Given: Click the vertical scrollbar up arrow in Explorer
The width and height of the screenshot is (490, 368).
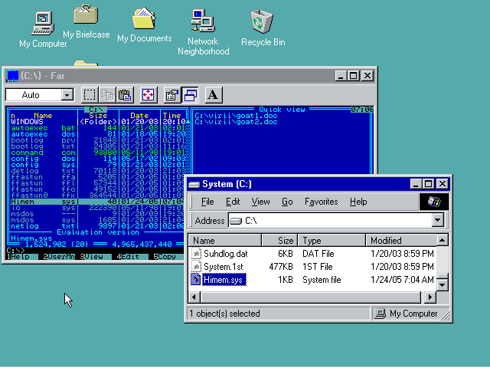Looking at the screenshot, I should (443, 240).
